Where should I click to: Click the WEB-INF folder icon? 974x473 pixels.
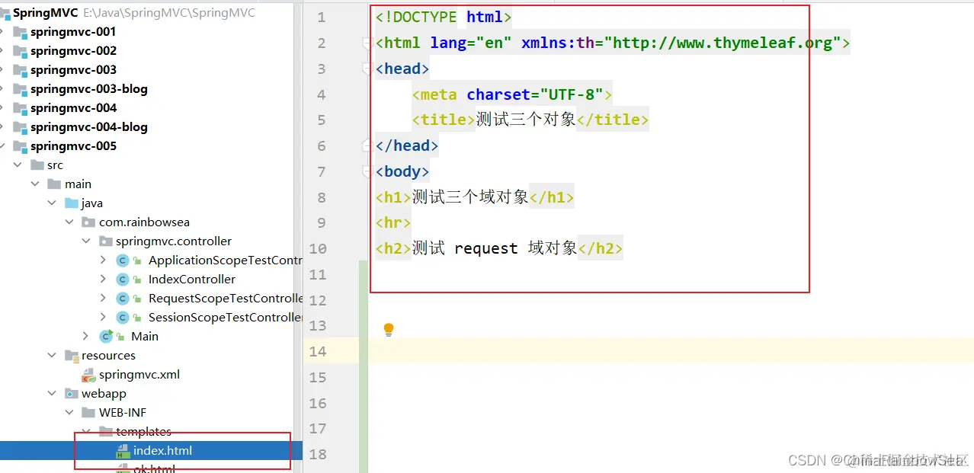[89, 413]
